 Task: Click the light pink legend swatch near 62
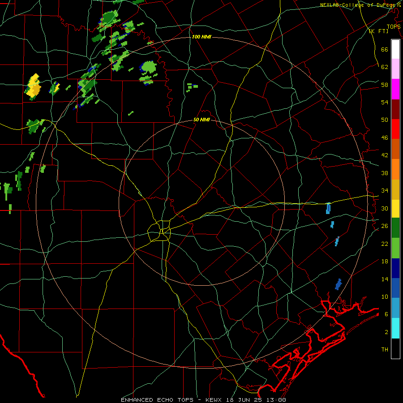(395, 69)
